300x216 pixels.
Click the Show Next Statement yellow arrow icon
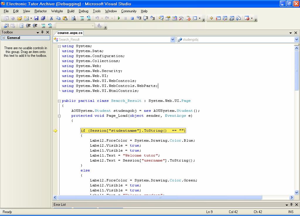point(212,18)
